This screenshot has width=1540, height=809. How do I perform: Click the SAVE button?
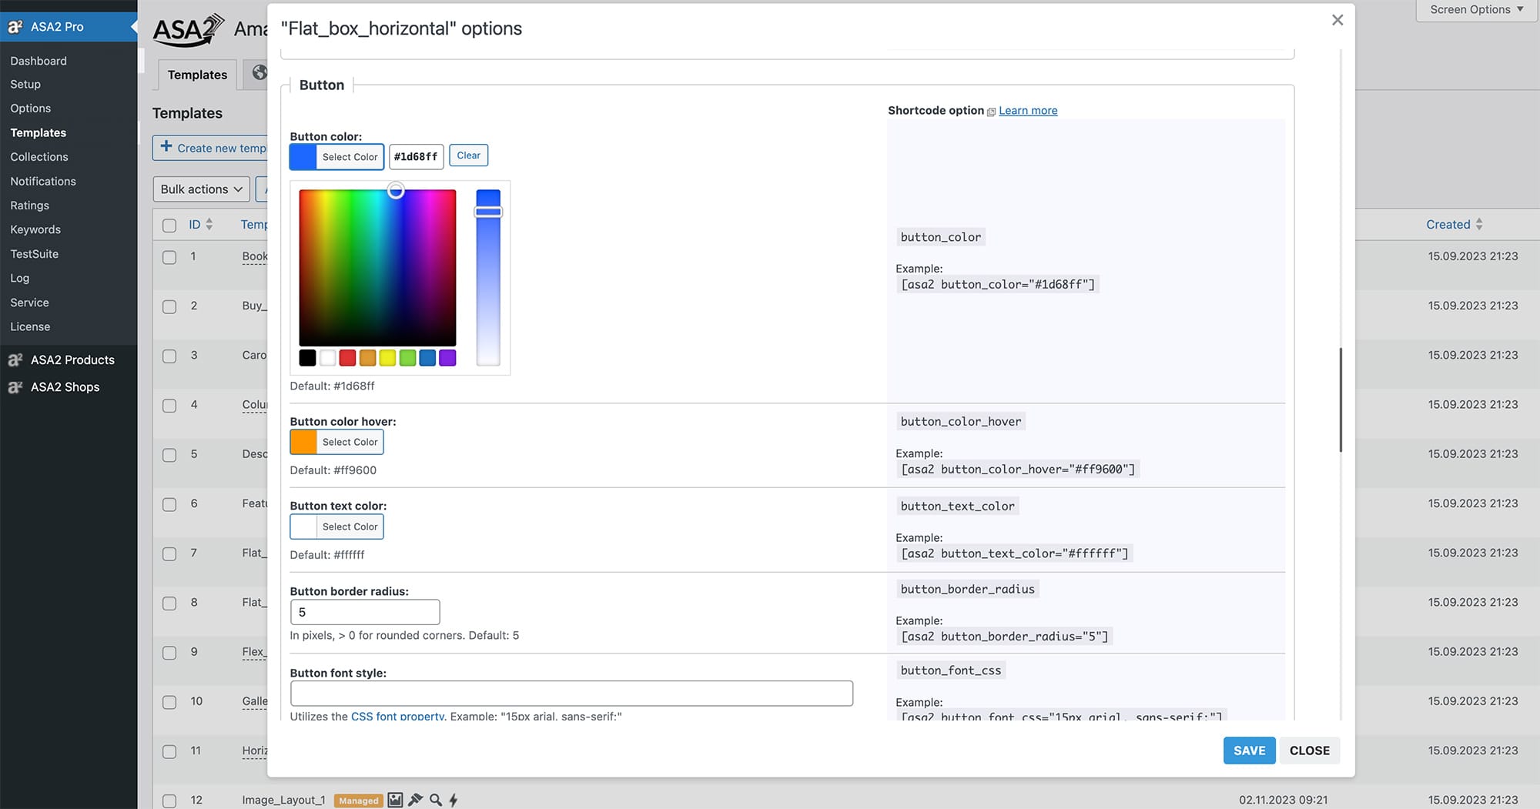1249,750
